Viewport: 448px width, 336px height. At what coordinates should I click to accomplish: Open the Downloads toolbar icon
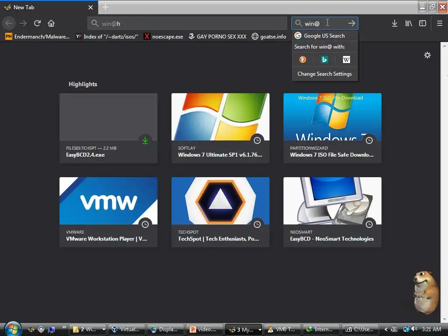pyautogui.click(x=395, y=23)
